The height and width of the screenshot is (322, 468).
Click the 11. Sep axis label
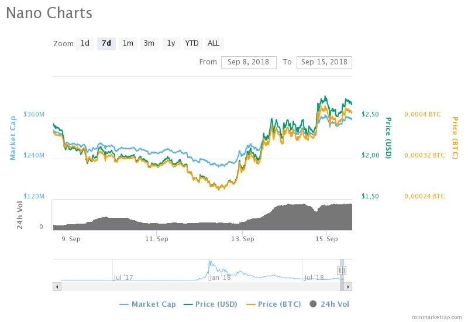coord(157,239)
